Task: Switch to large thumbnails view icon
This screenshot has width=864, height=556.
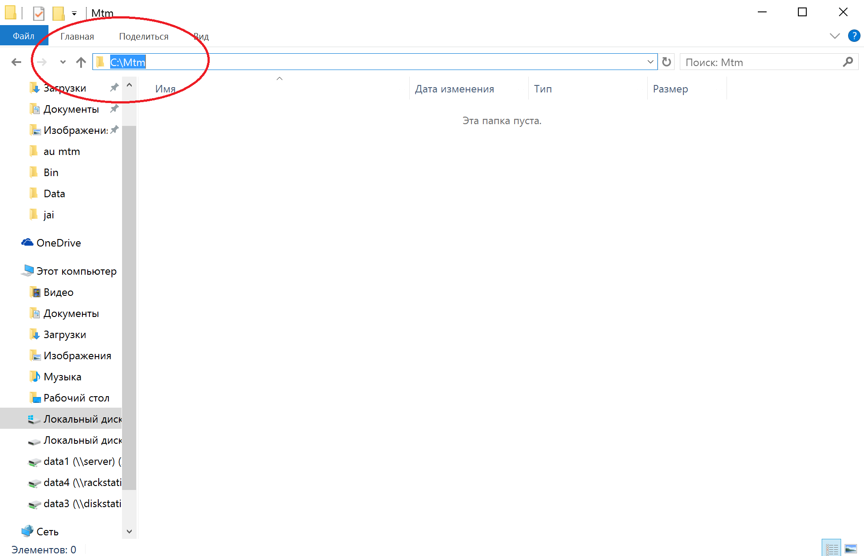Action: point(851,549)
